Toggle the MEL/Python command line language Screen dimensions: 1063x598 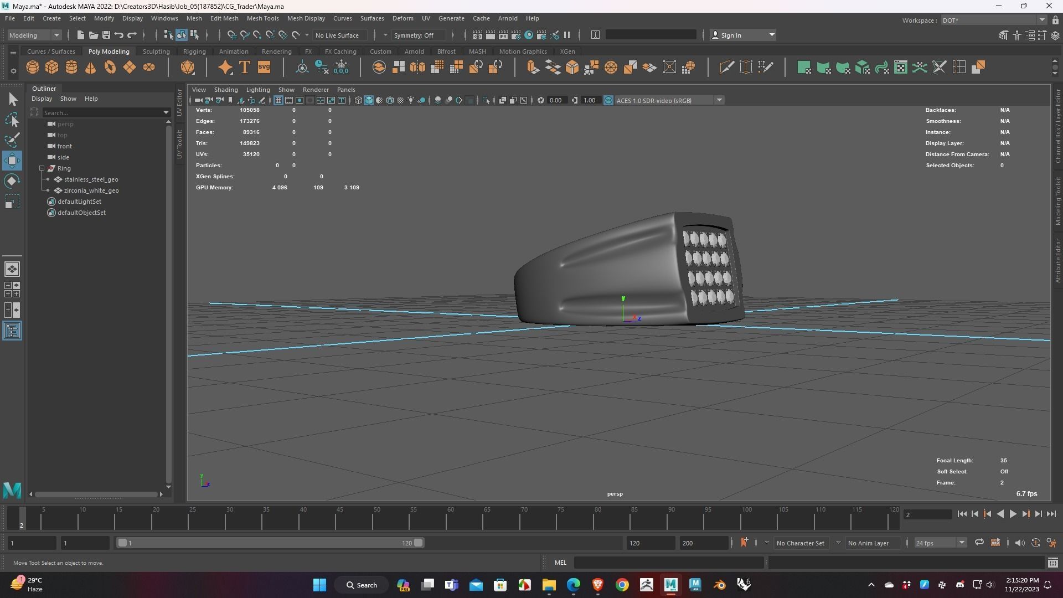(x=560, y=563)
